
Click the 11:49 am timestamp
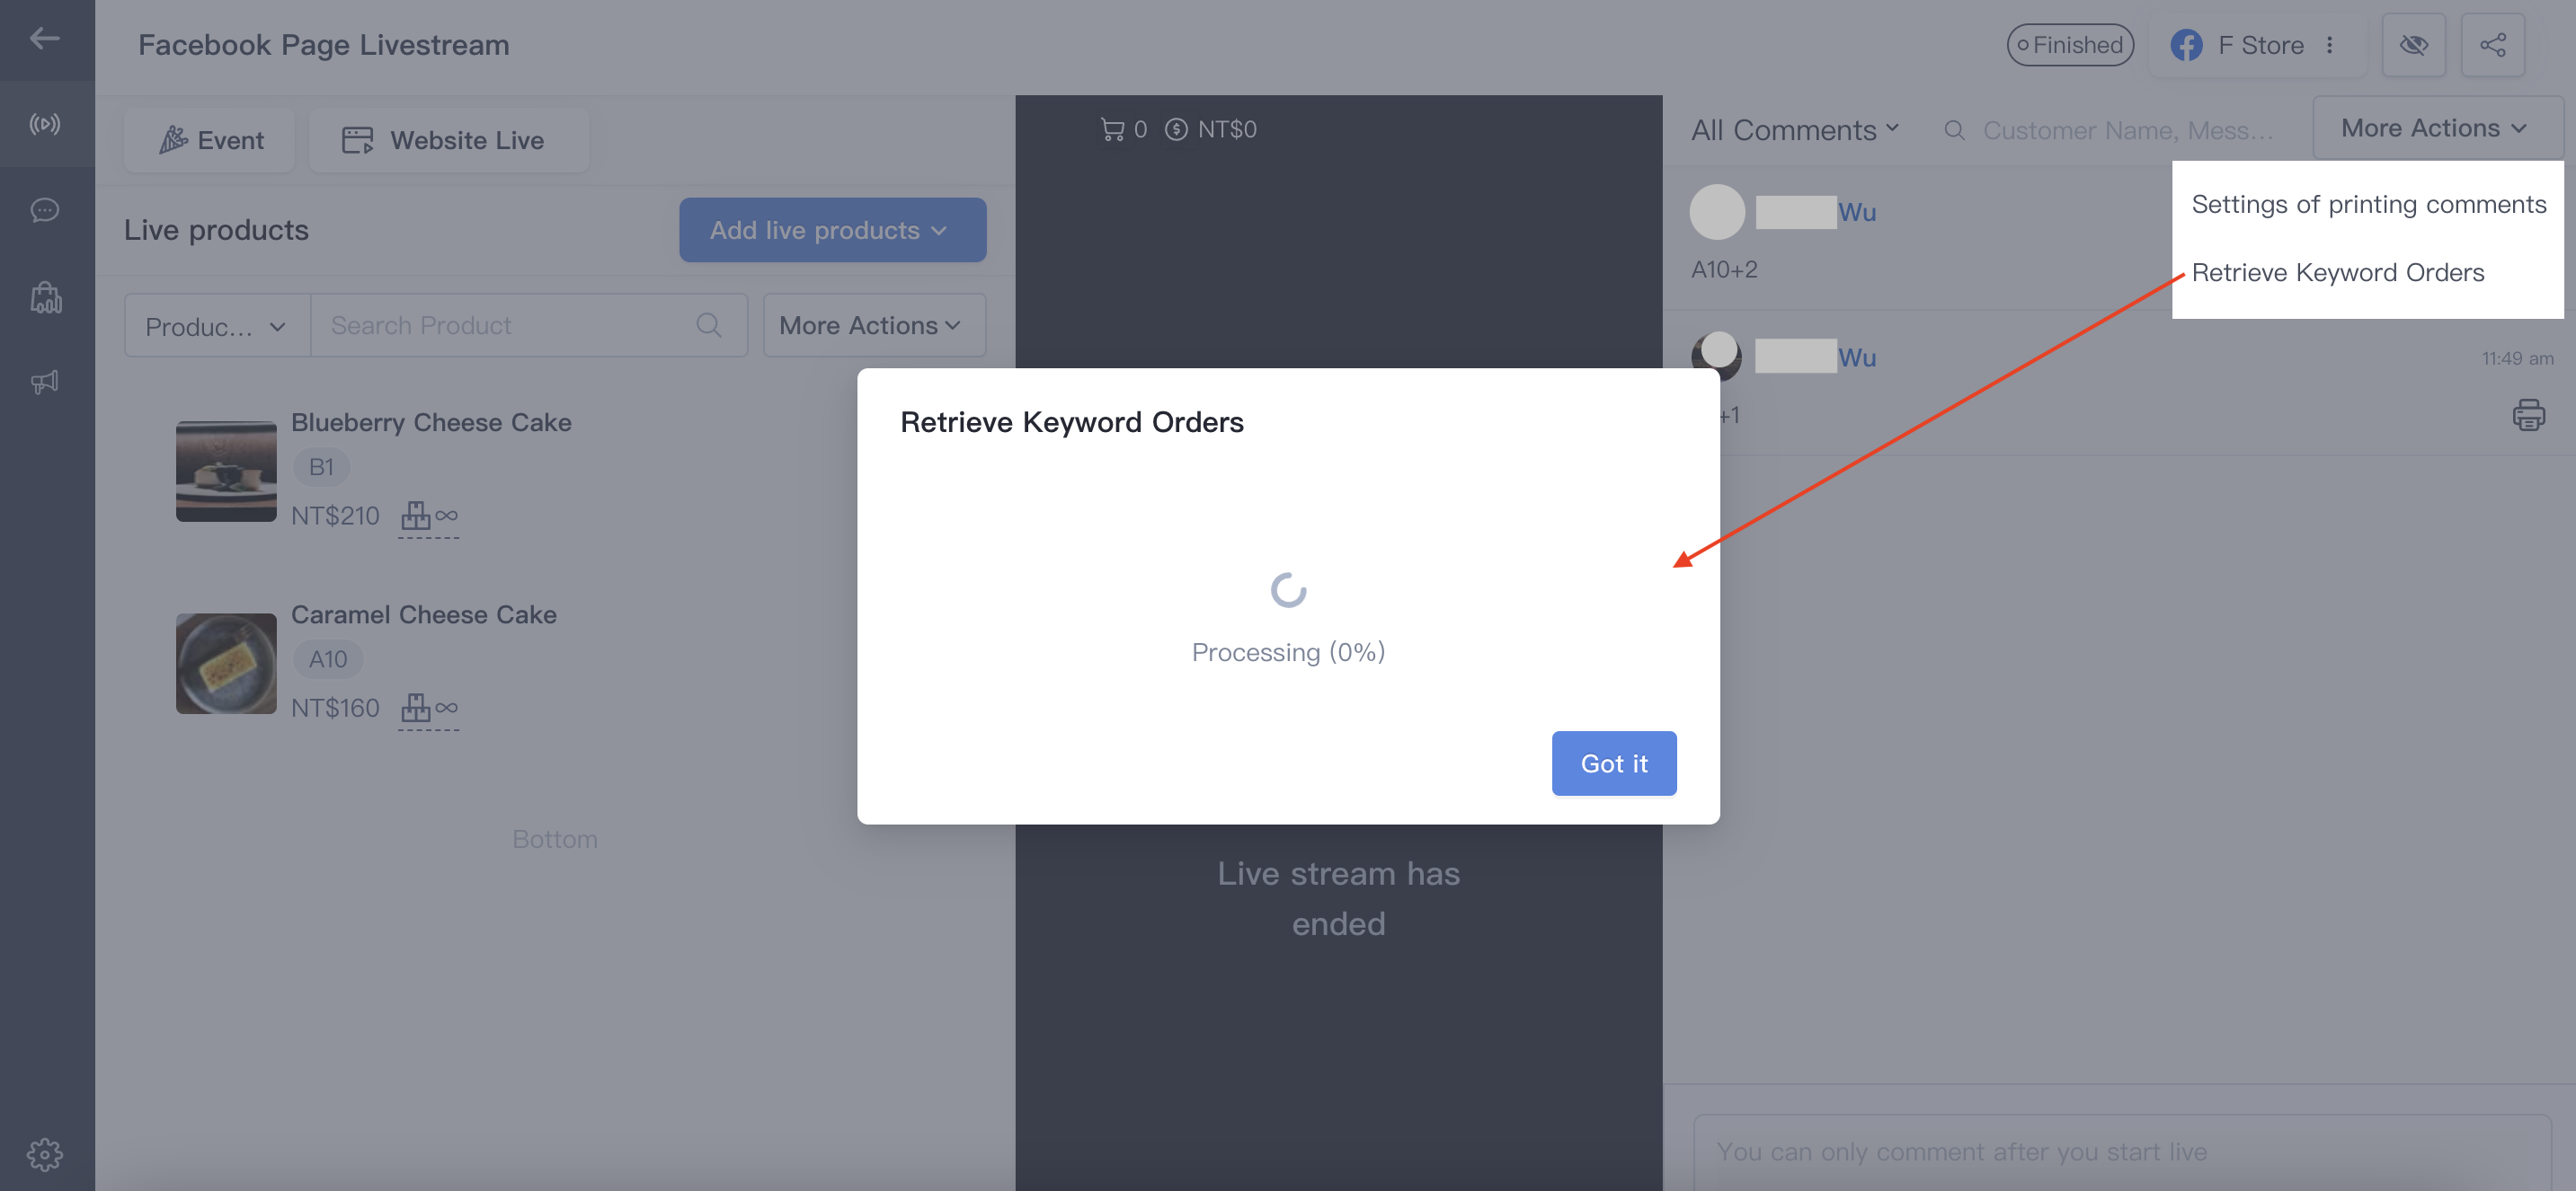coord(2517,358)
